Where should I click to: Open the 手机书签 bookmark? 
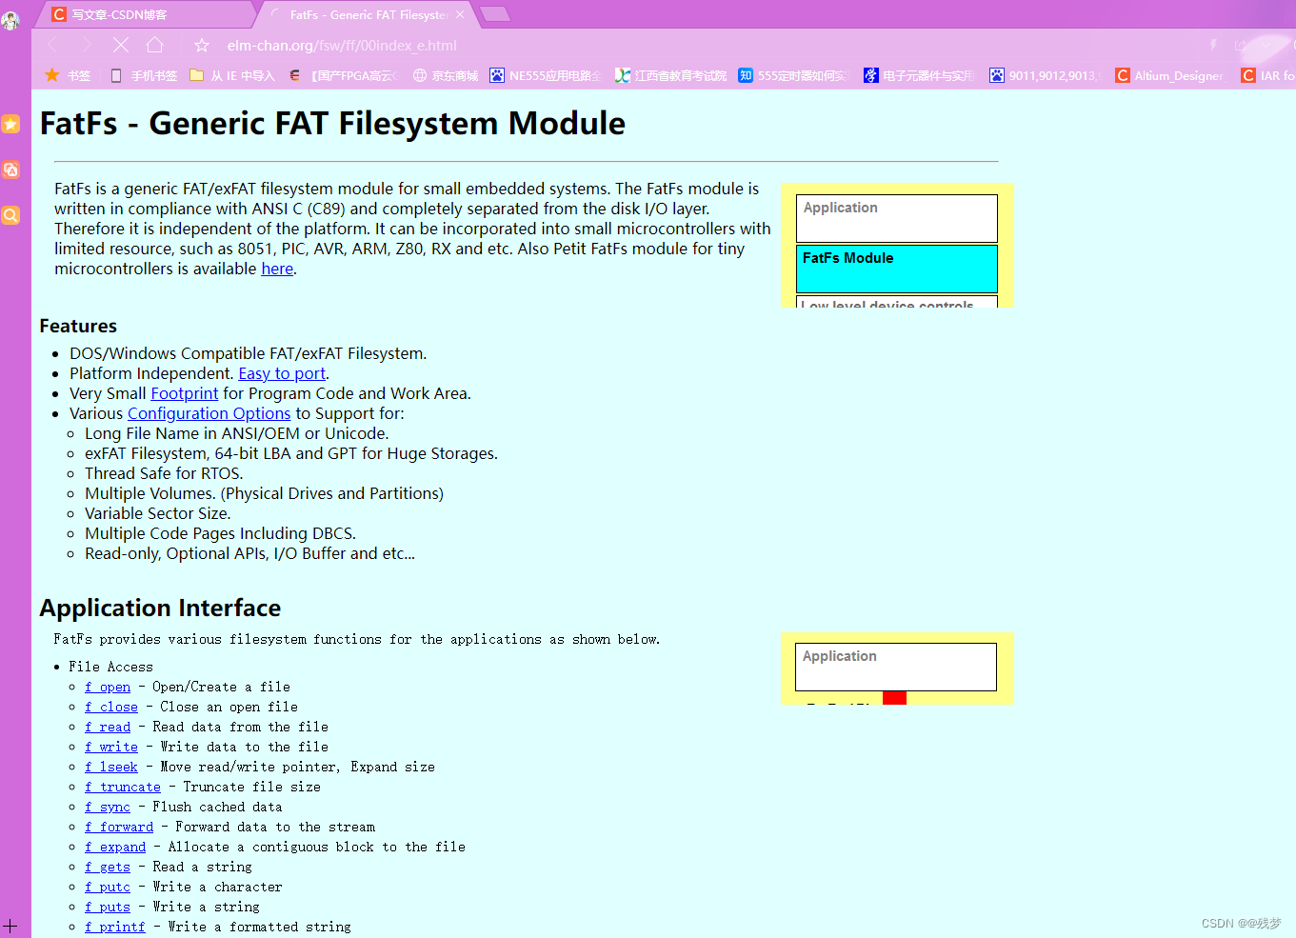pyautogui.click(x=144, y=75)
